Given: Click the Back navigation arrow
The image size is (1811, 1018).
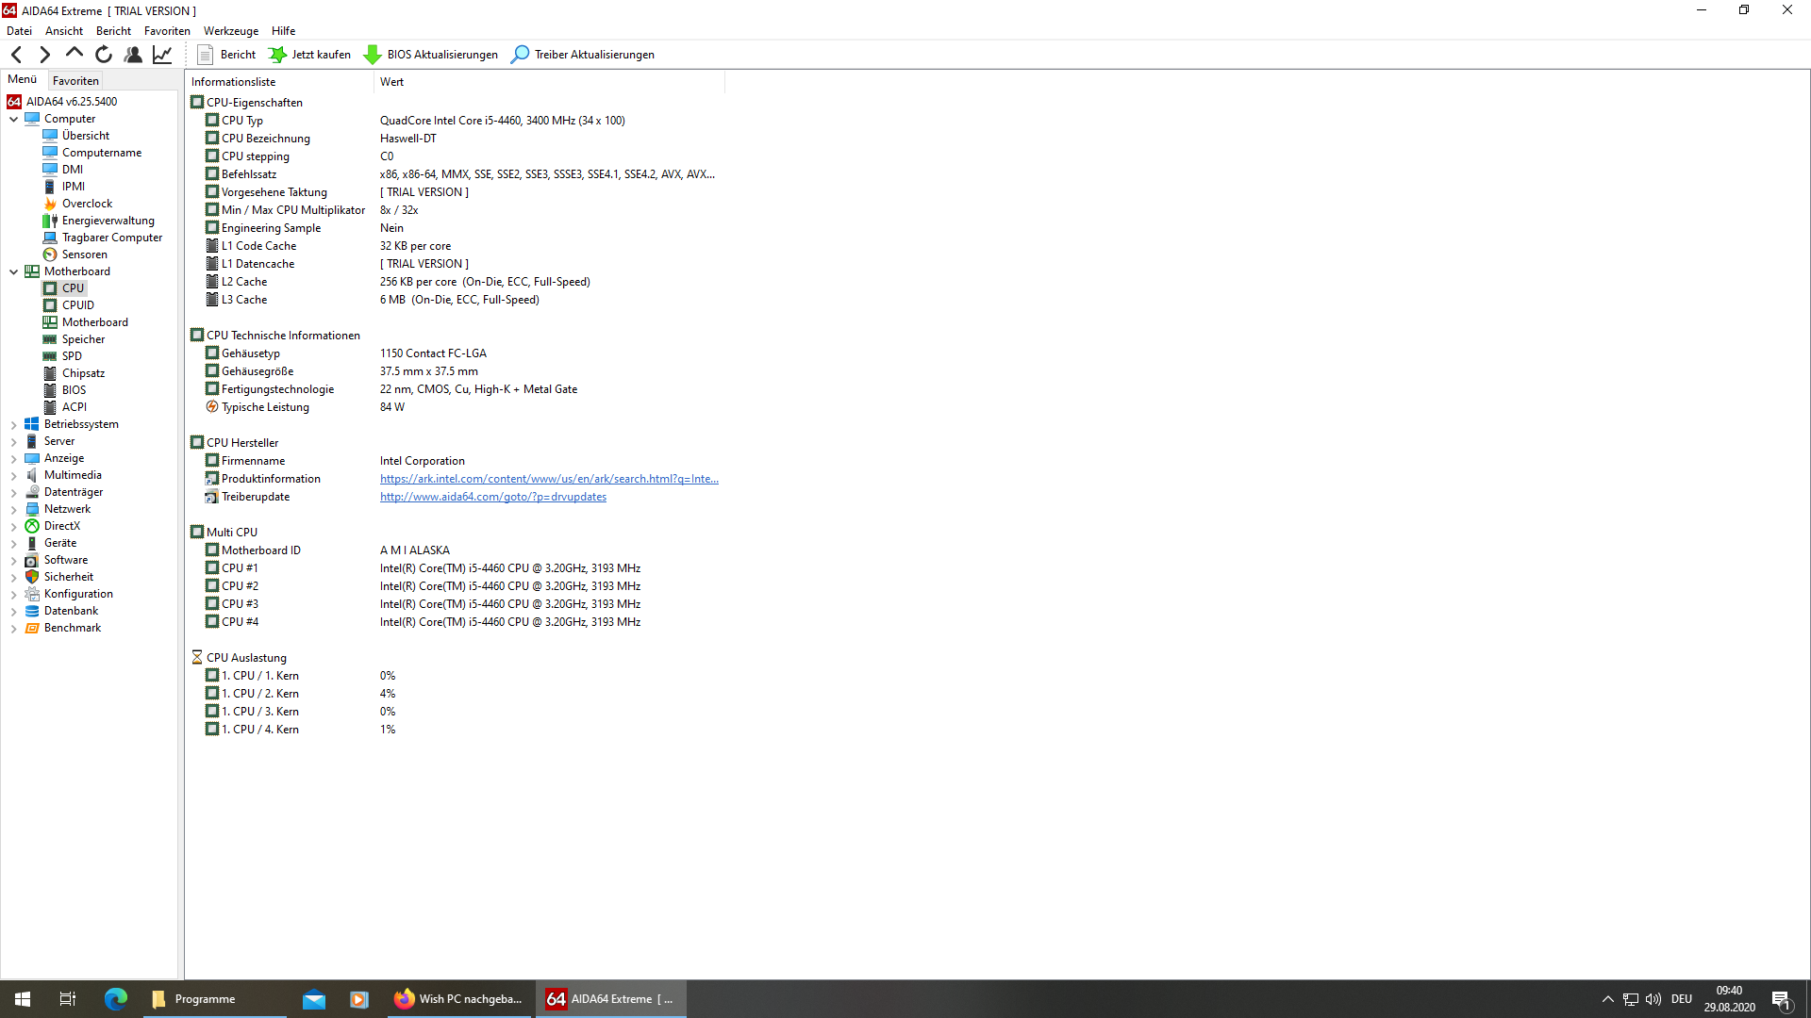Looking at the screenshot, I should tap(16, 55).
